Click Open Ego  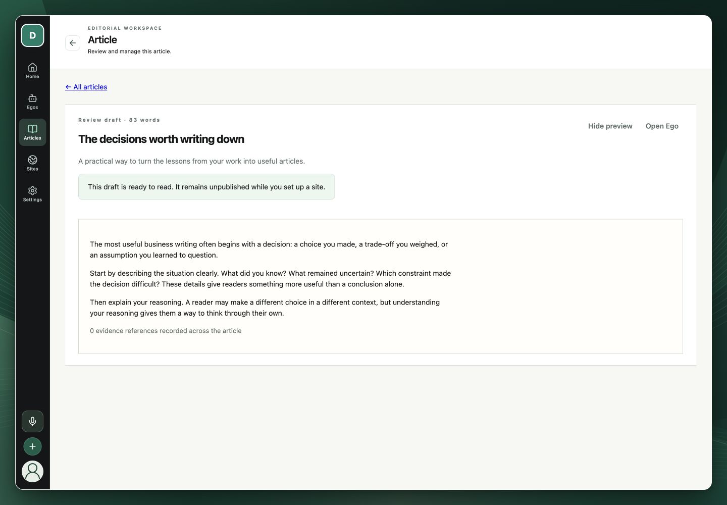(662, 126)
